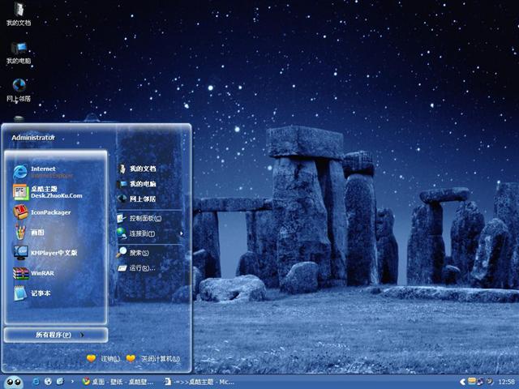Screen dimensions: 519x389
Task: Launch Internet Explorer from quick launch bar
Action: click(36, 382)
